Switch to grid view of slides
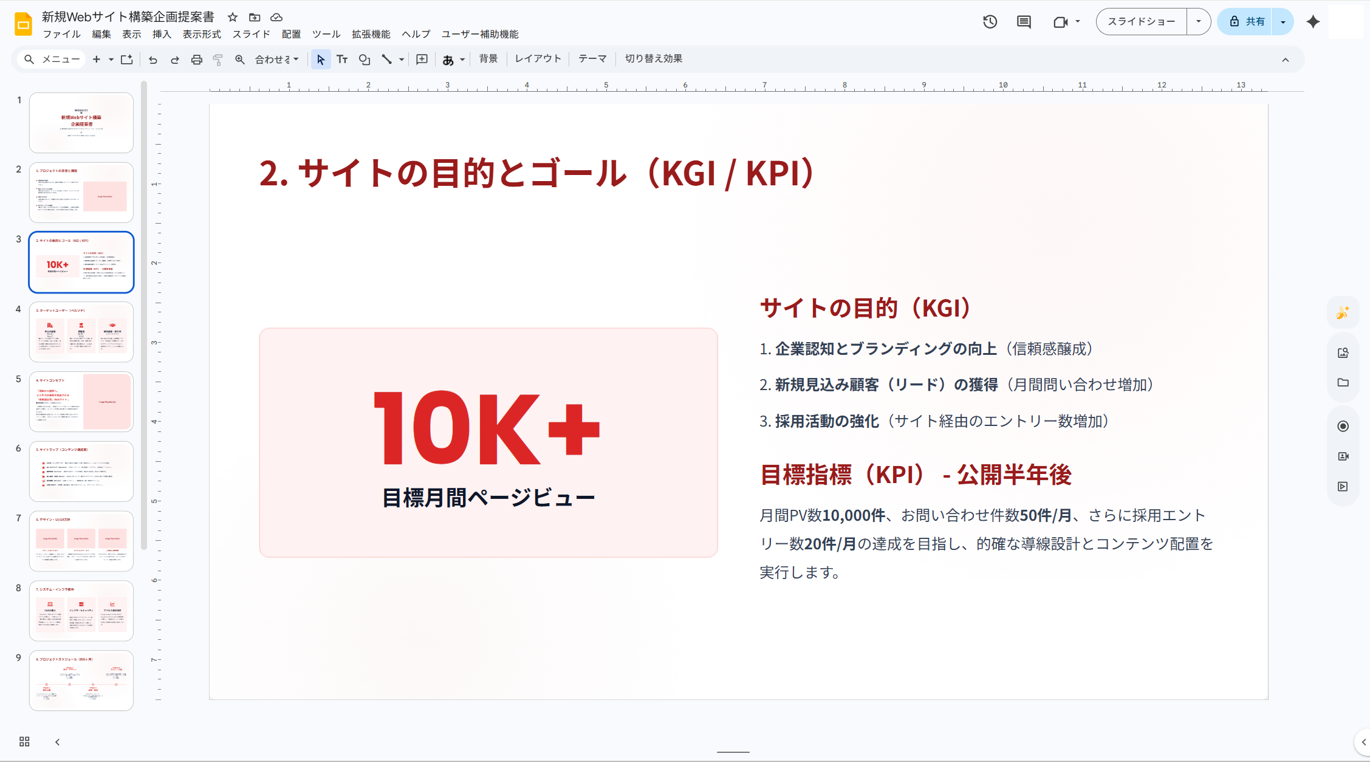 pyautogui.click(x=24, y=741)
